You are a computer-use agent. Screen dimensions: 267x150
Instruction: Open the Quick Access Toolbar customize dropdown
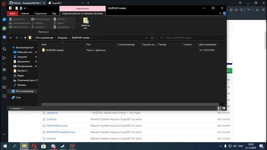(25, 8)
